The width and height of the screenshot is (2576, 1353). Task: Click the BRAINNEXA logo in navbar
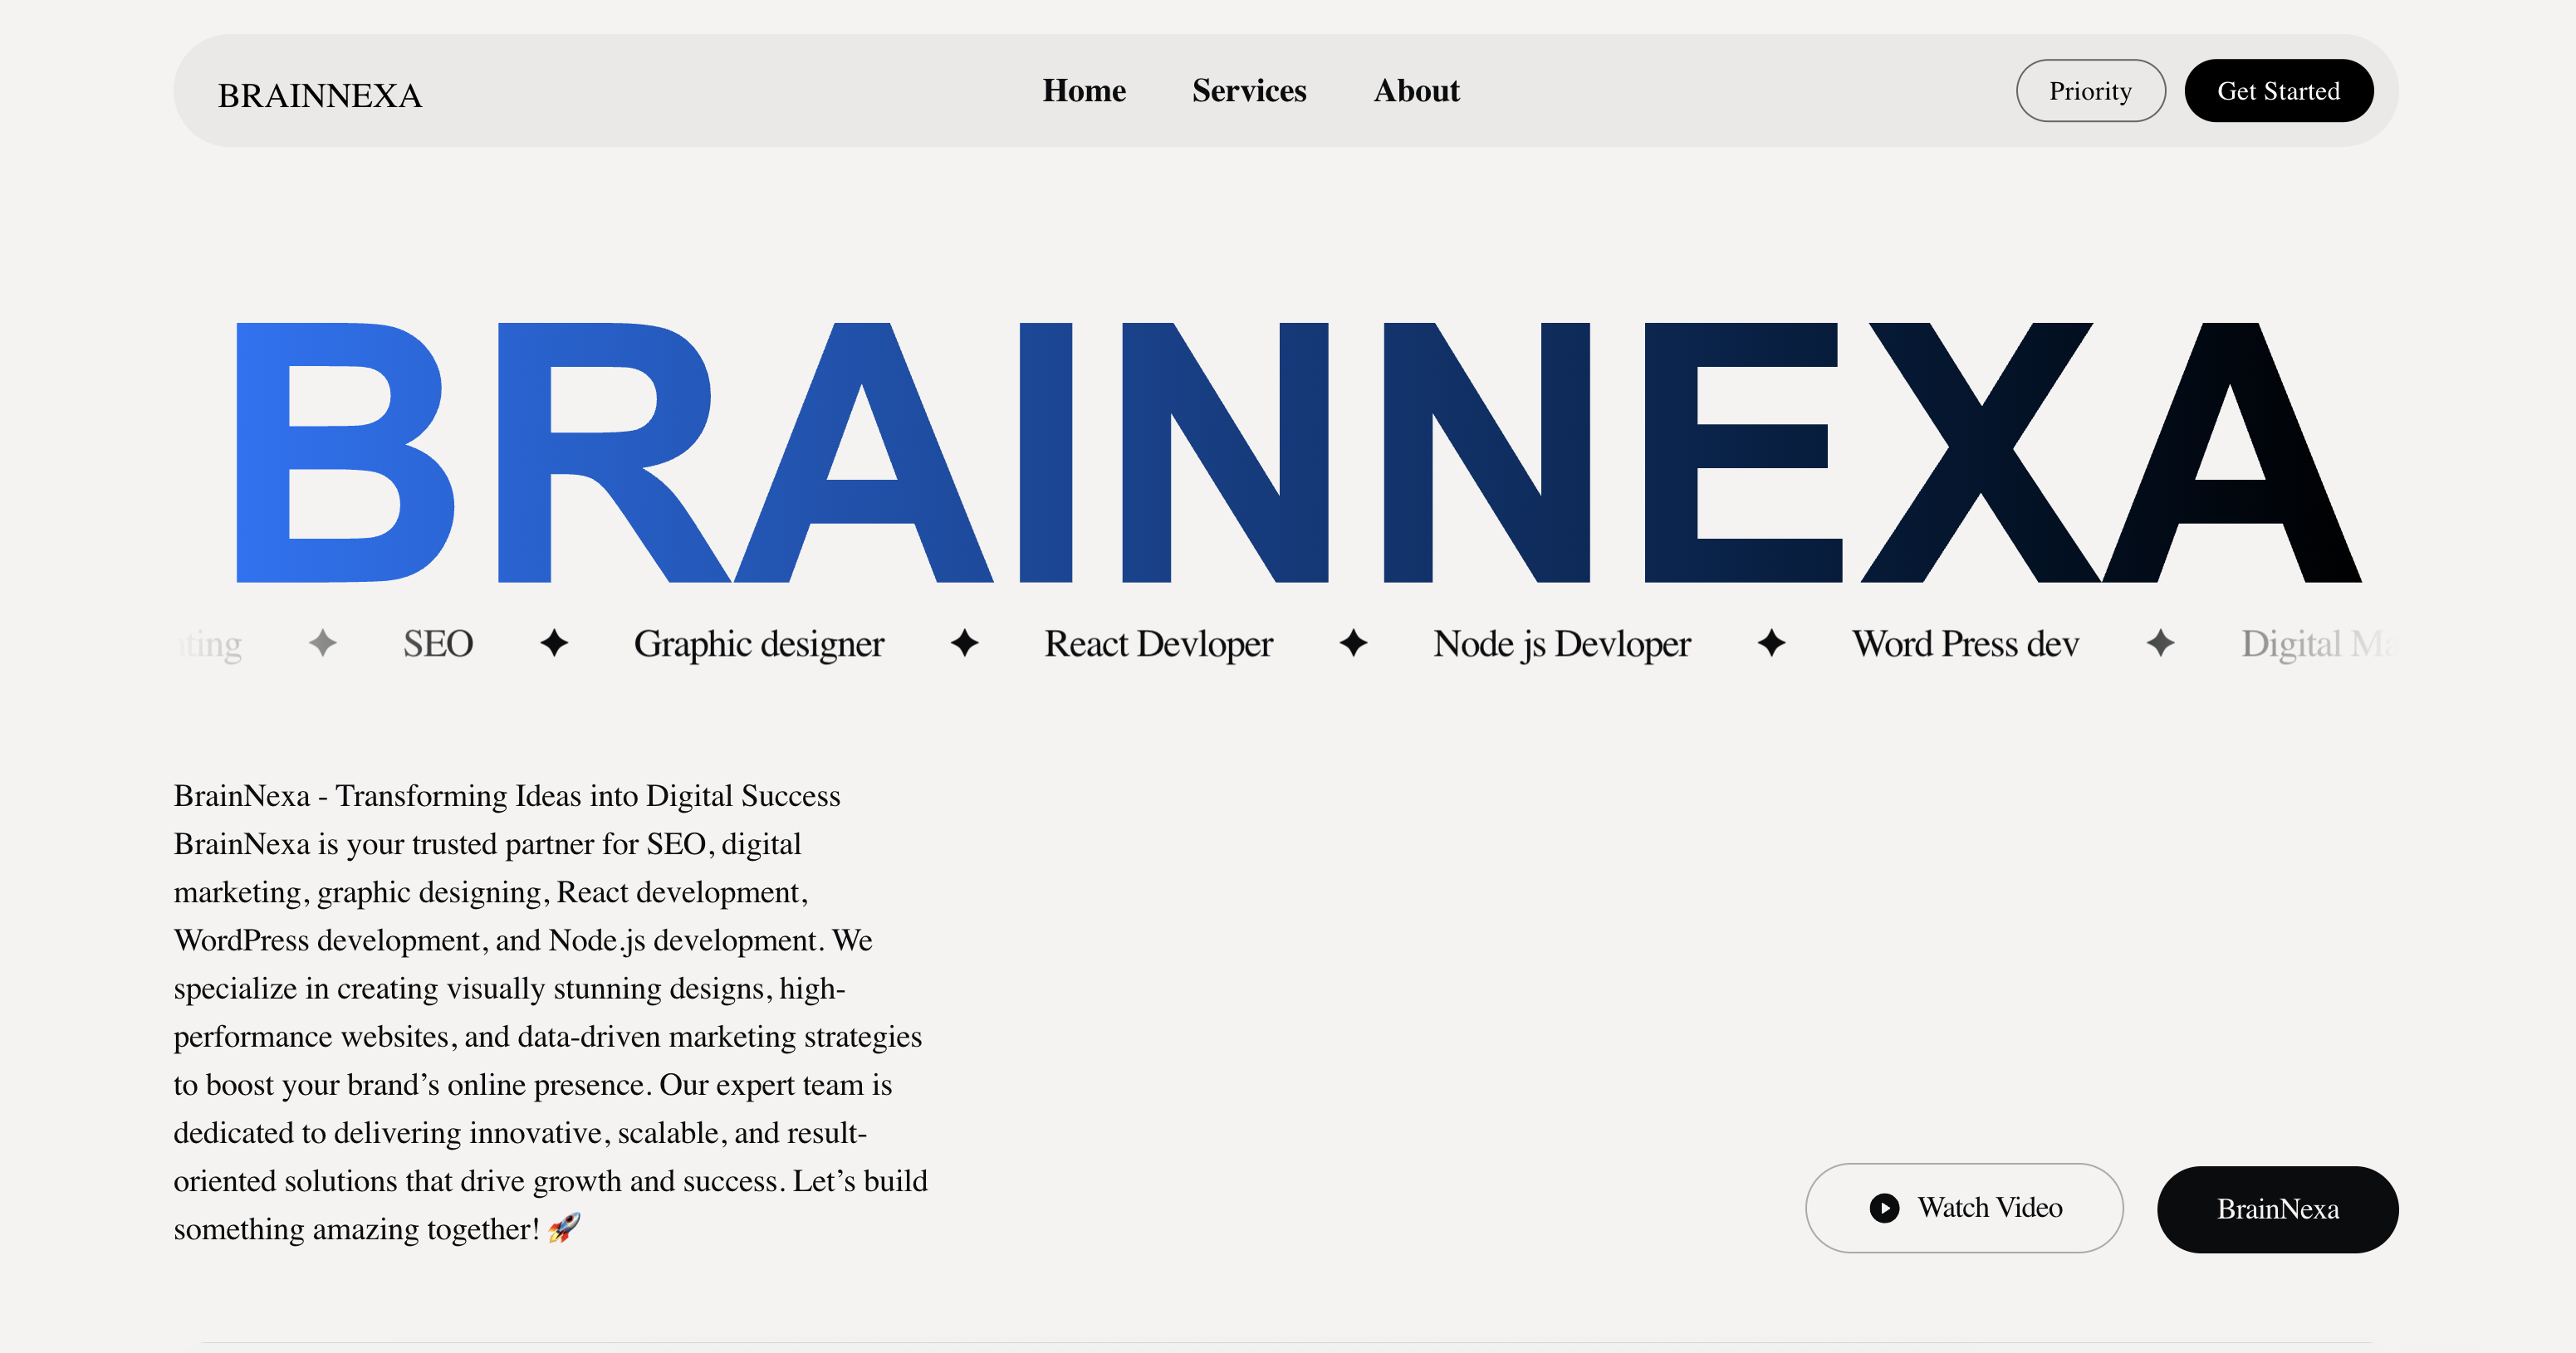coord(320,96)
